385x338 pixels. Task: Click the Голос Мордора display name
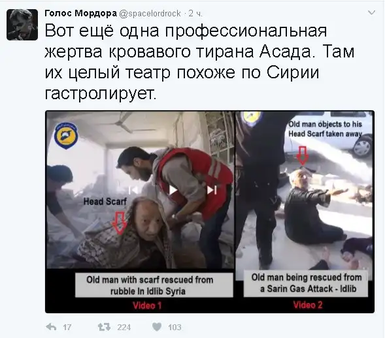tap(81, 13)
